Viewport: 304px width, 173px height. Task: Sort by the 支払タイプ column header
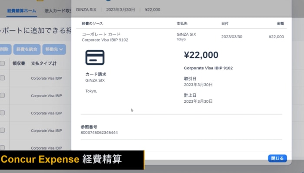[x=43, y=63]
